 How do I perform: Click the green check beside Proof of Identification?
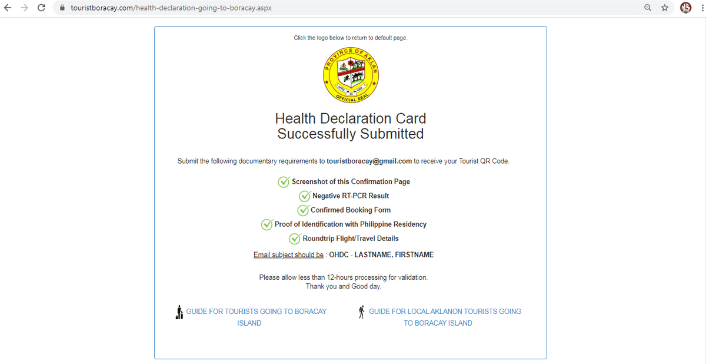pos(267,224)
